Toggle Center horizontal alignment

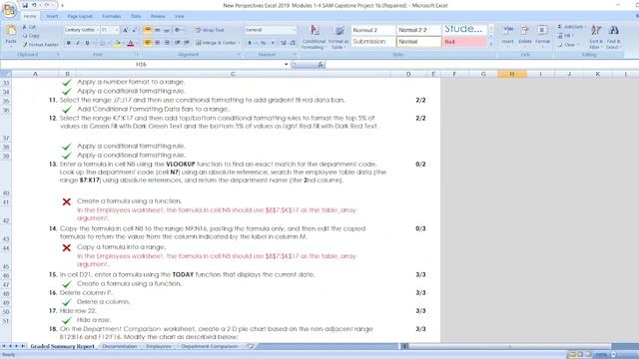click(x=158, y=43)
